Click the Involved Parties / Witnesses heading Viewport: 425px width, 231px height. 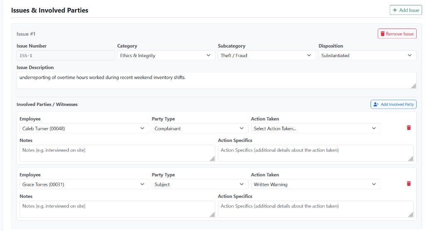coord(47,104)
